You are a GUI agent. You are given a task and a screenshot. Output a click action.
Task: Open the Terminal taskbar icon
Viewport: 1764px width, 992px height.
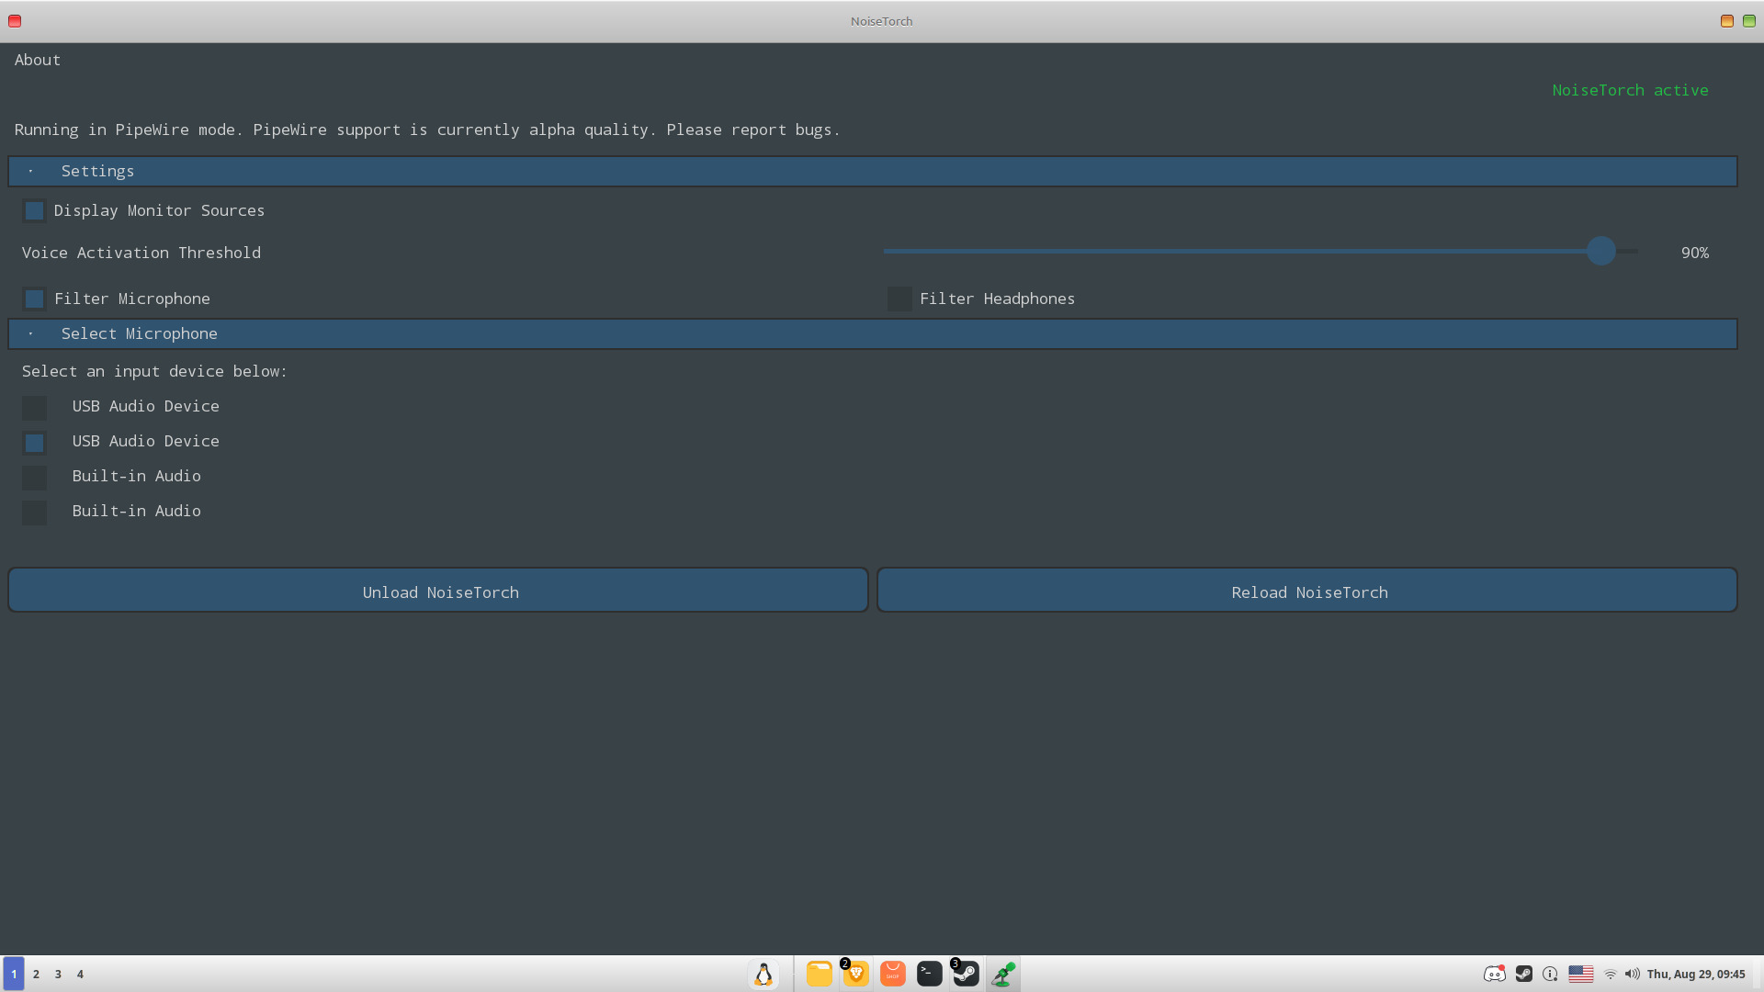pyautogui.click(x=929, y=974)
